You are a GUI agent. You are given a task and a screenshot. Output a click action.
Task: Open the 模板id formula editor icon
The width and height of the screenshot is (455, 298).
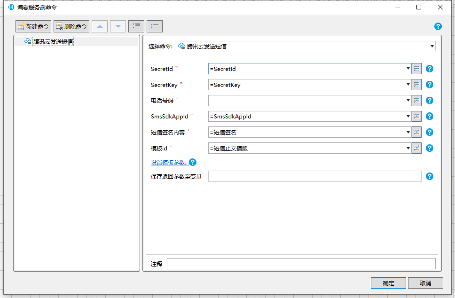pyautogui.click(x=417, y=148)
